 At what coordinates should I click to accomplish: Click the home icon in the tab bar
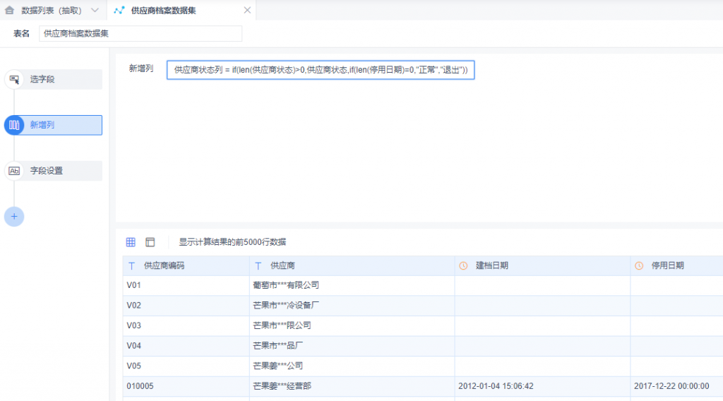[x=9, y=10]
